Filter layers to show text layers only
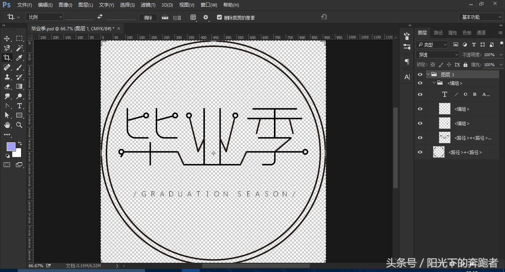Screen dimensions: 505x272 point(474,44)
